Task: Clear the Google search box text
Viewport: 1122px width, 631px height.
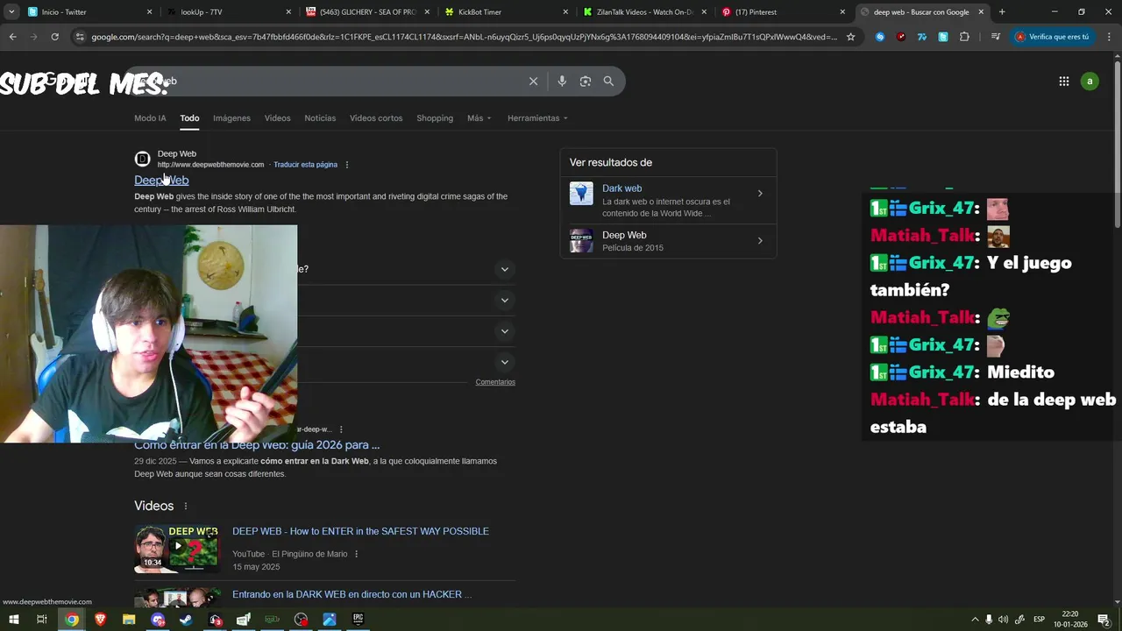Action: 533,81
